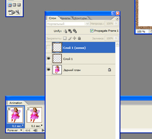Click zoom level field 100 %

click(x=142, y=31)
